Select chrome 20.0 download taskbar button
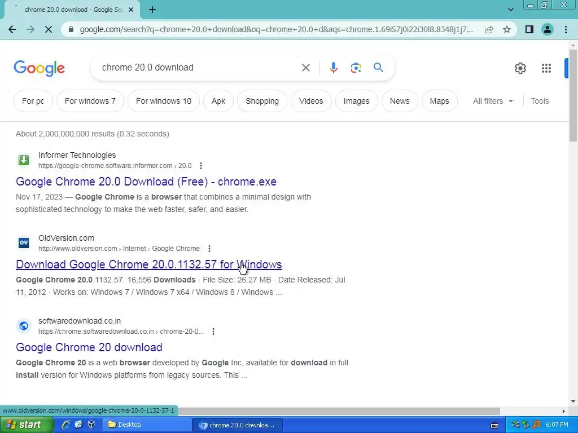This screenshot has width=578, height=433. click(238, 425)
